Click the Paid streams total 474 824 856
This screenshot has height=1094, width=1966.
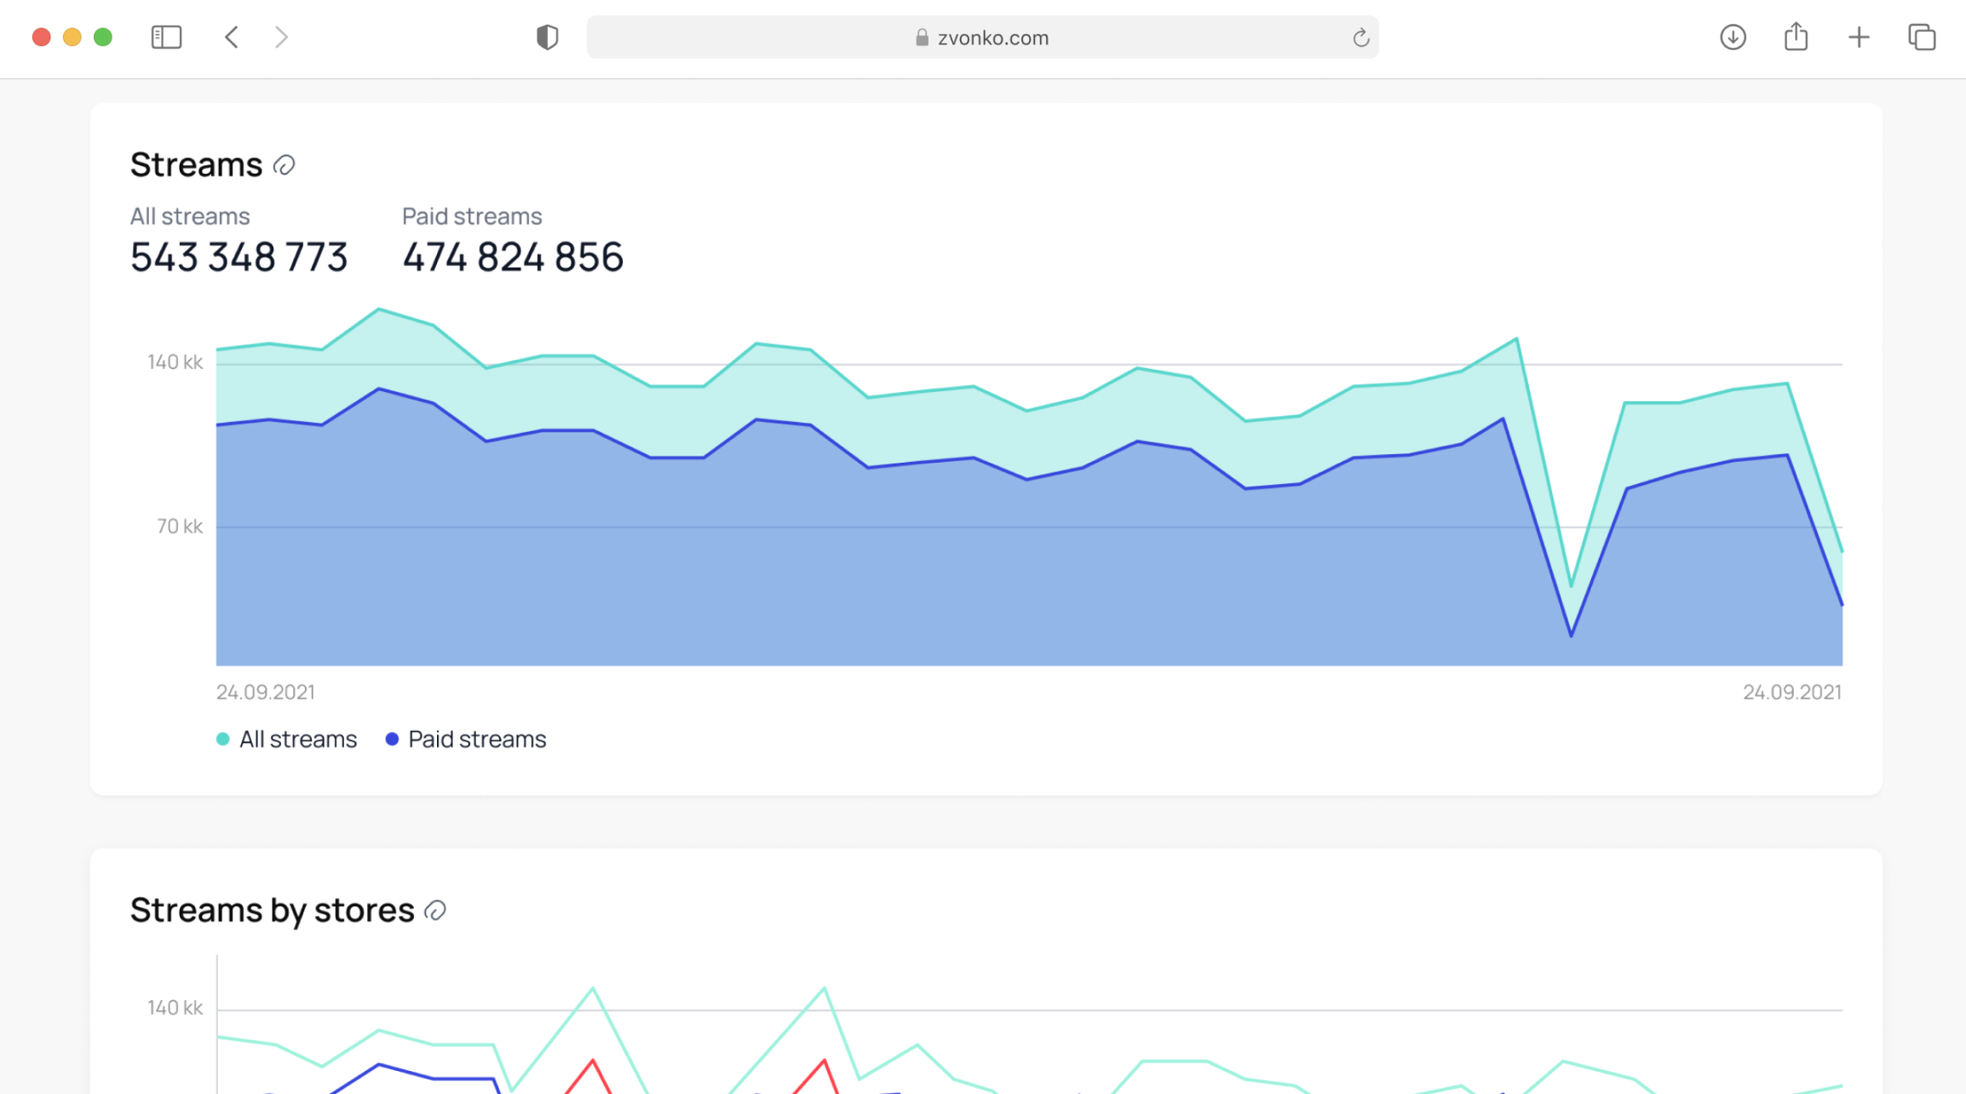(513, 257)
